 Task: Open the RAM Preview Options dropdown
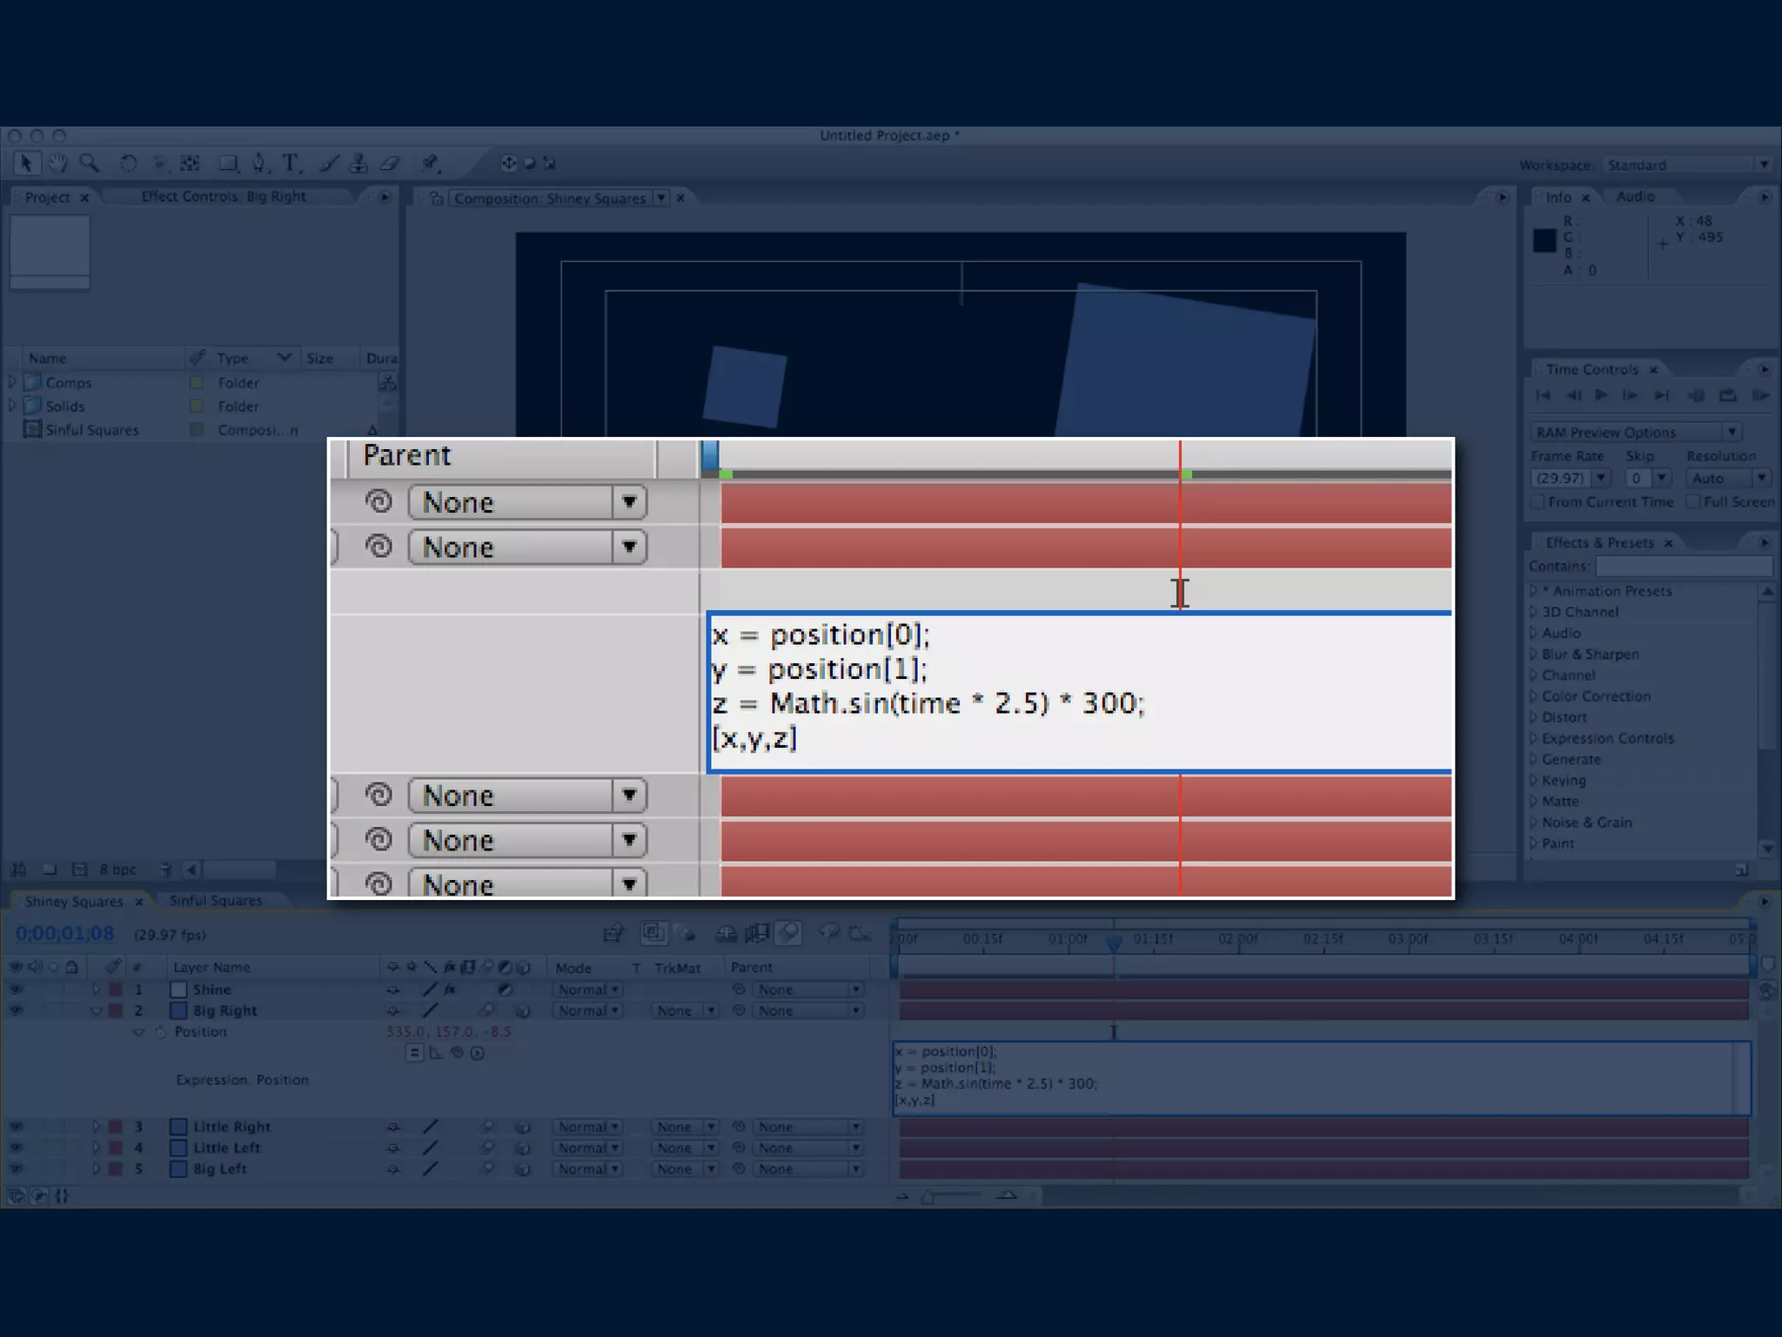point(1636,433)
